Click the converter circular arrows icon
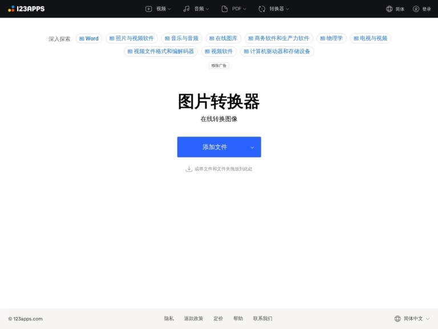 tap(262, 9)
